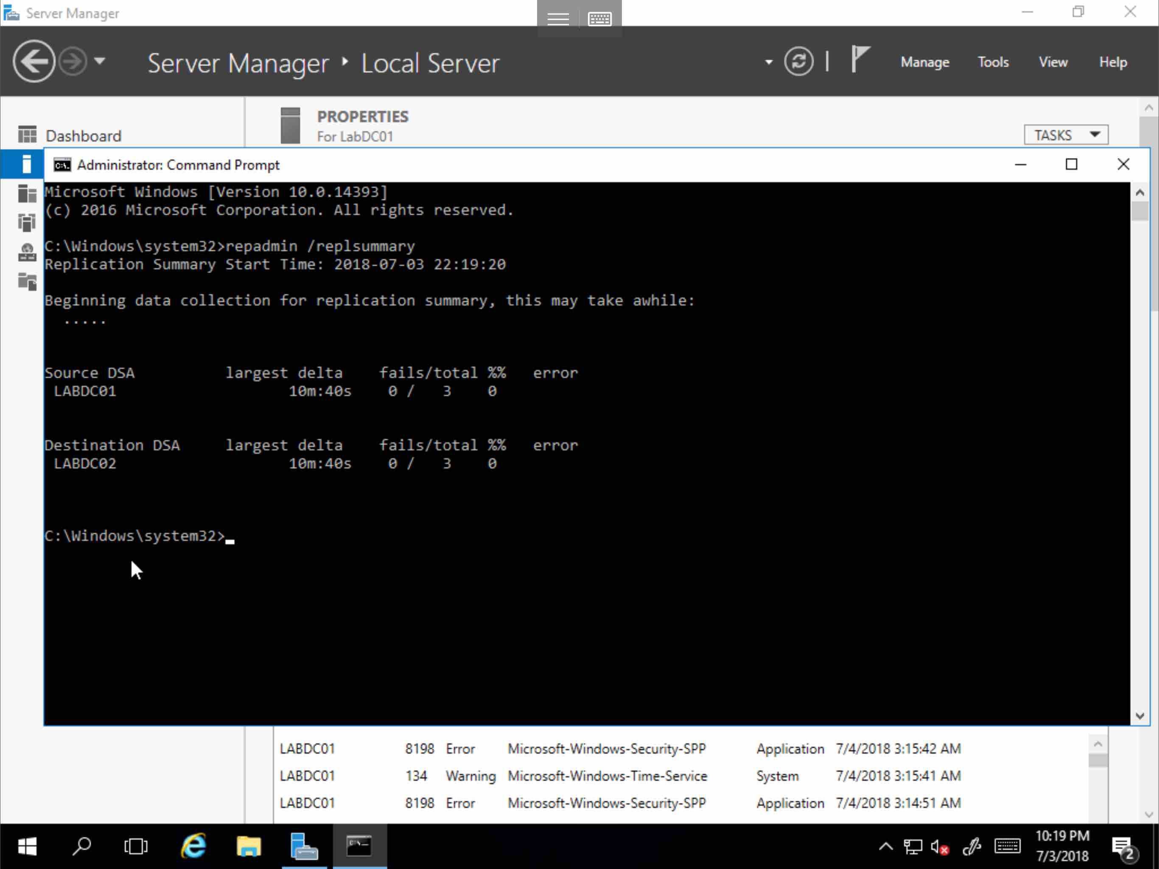Show hidden system tray icons chevron
The image size is (1159, 869).
pos(885,847)
